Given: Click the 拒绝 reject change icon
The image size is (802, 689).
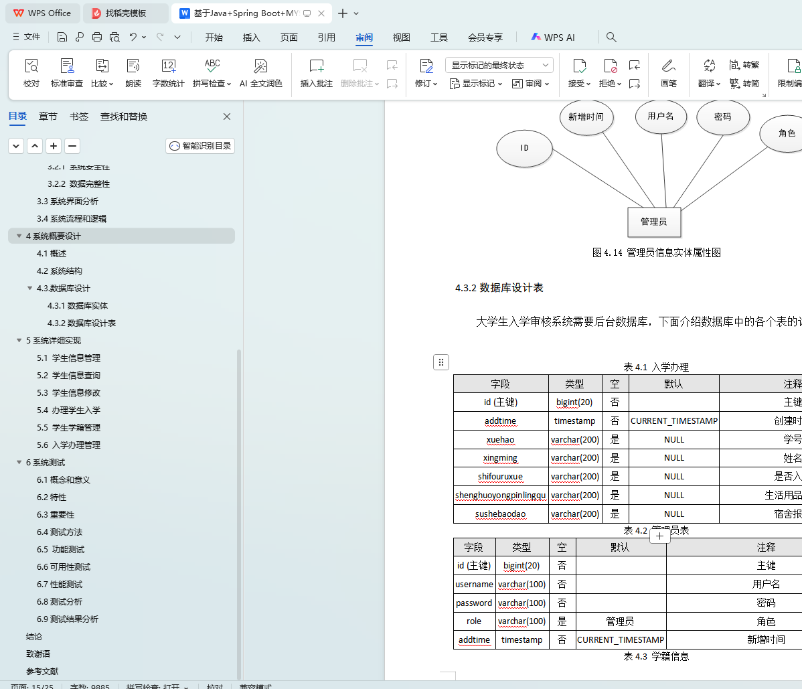Looking at the screenshot, I should click(x=610, y=66).
